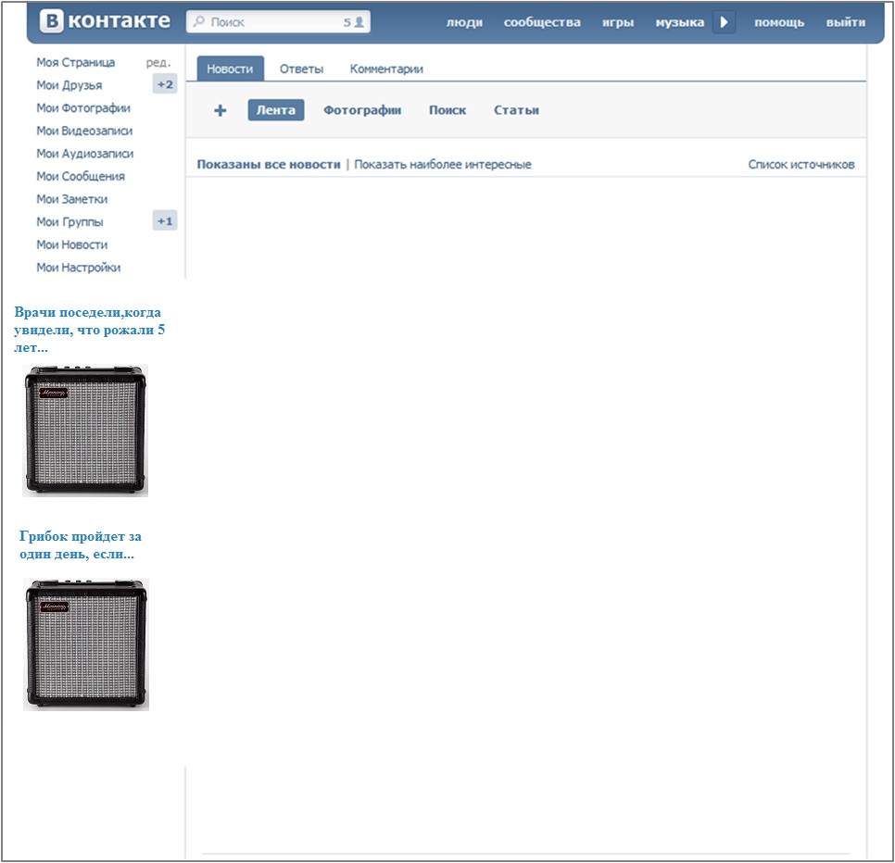Open Мои Друзья in sidebar
Screen dimensions: 895x863
pyautogui.click(x=69, y=85)
